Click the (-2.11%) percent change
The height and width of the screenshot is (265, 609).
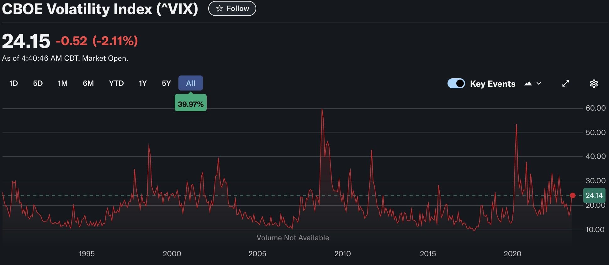click(115, 41)
